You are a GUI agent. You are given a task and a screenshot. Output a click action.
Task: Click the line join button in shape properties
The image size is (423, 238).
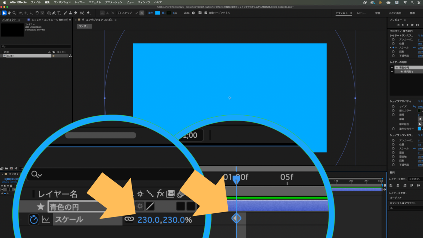click(x=420, y=124)
